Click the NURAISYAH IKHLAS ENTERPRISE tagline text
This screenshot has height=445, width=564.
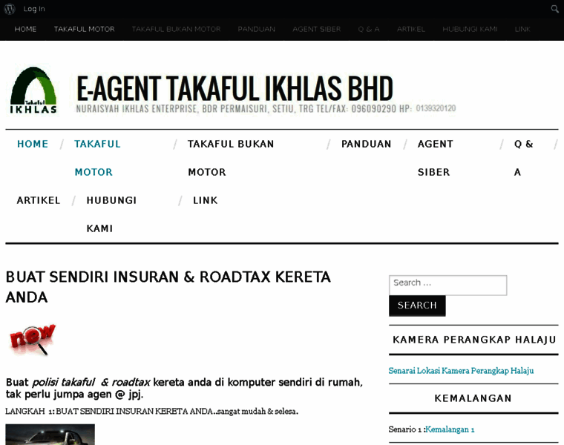(266, 108)
